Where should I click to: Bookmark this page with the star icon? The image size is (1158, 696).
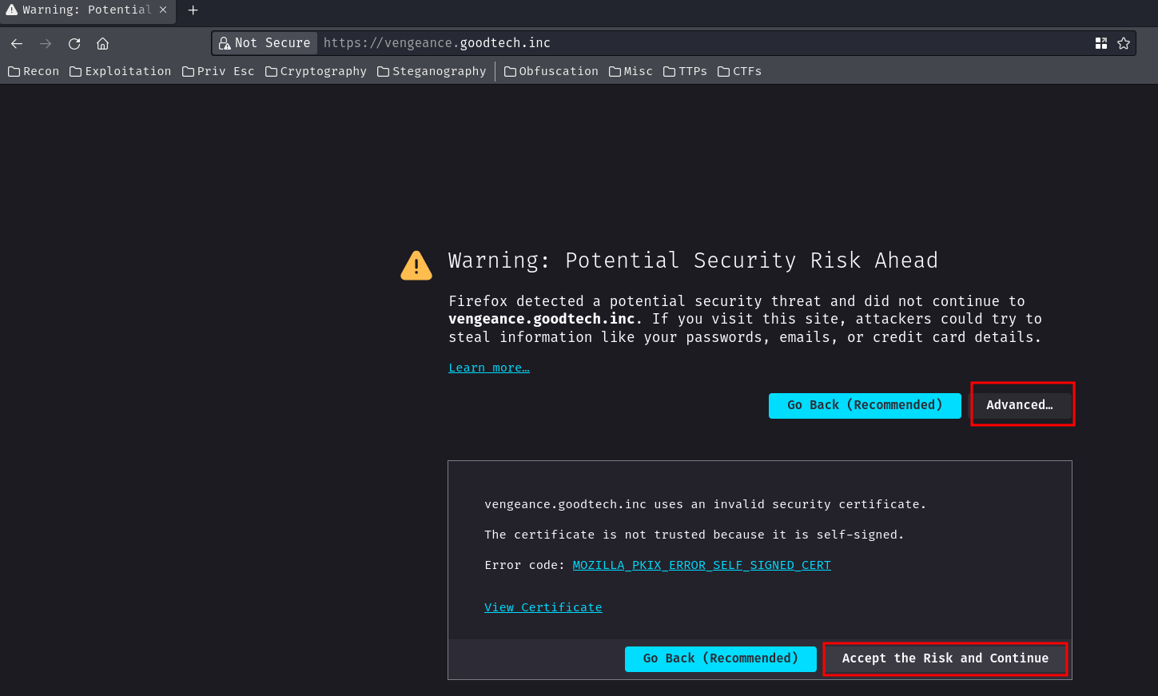click(1124, 43)
